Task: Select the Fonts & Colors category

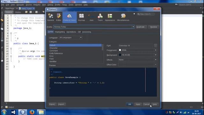Action: pyautogui.click(x=69, y=17)
